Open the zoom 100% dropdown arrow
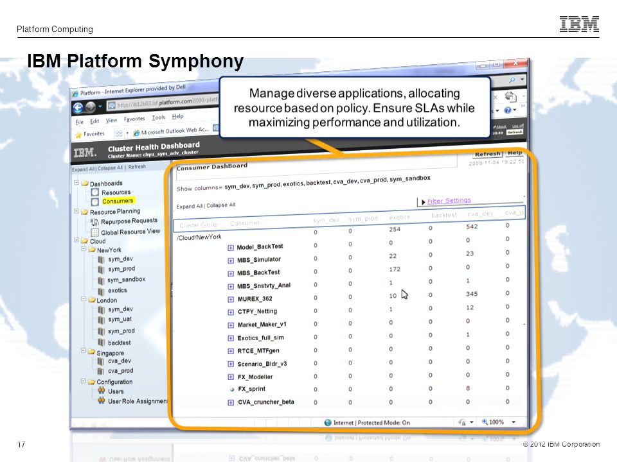The image size is (617, 462). pos(514,422)
